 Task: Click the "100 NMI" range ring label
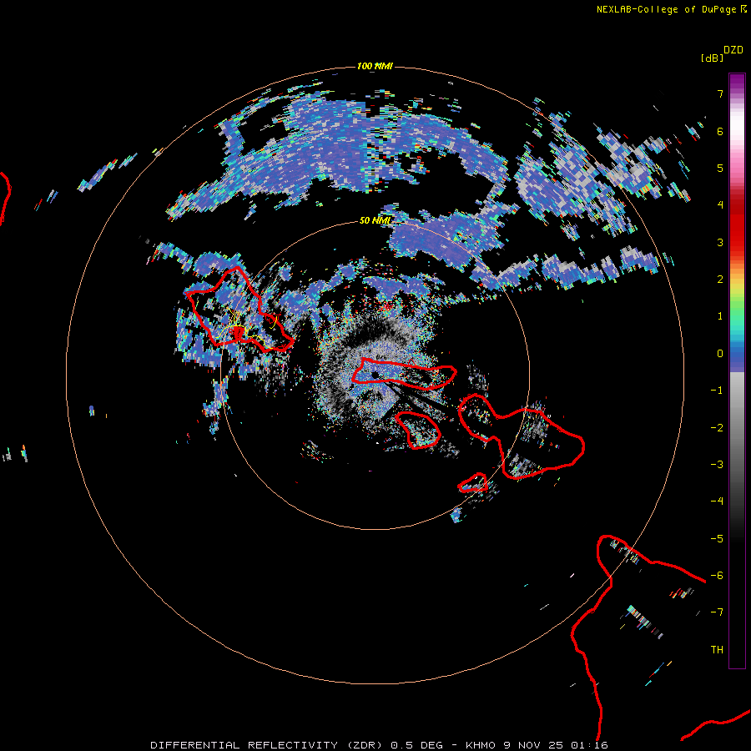(375, 66)
